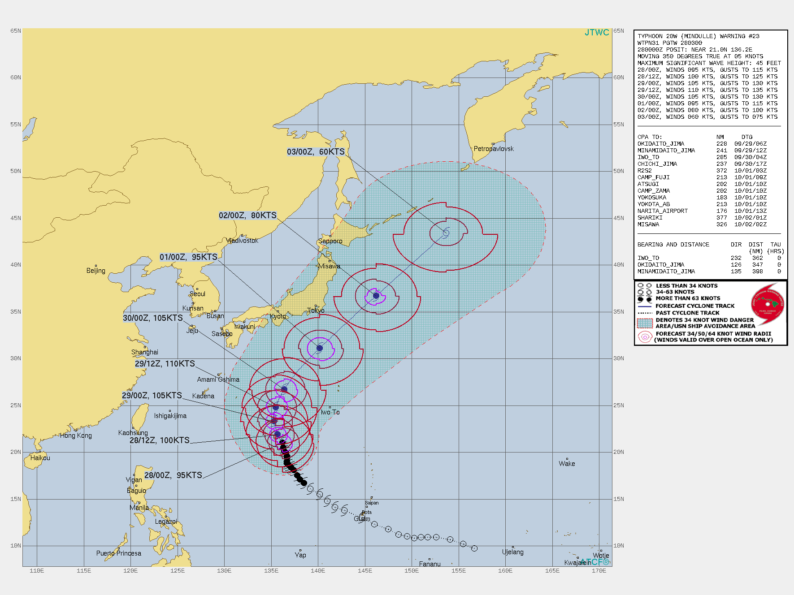Click the 'BEARING AND DISTANCE' table header

[673, 245]
